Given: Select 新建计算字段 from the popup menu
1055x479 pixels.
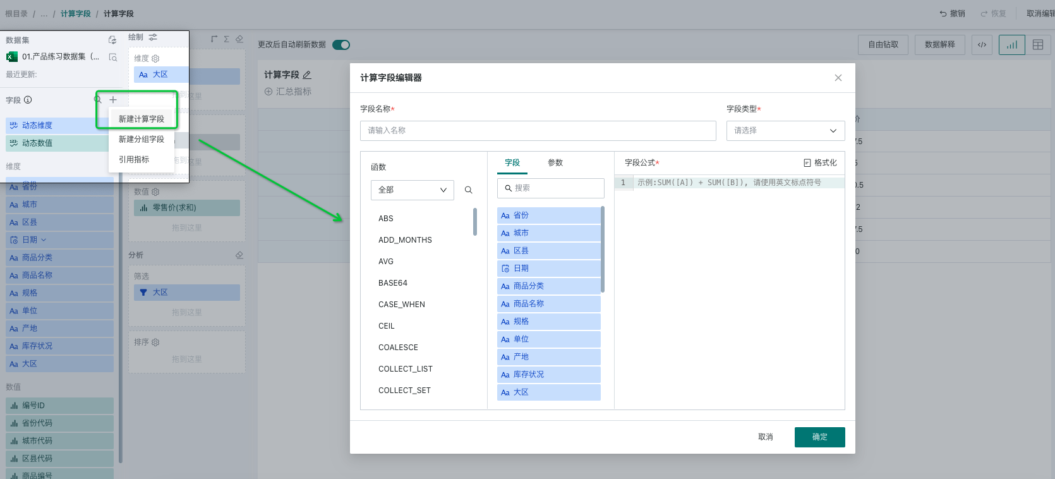Looking at the screenshot, I should pyautogui.click(x=142, y=119).
